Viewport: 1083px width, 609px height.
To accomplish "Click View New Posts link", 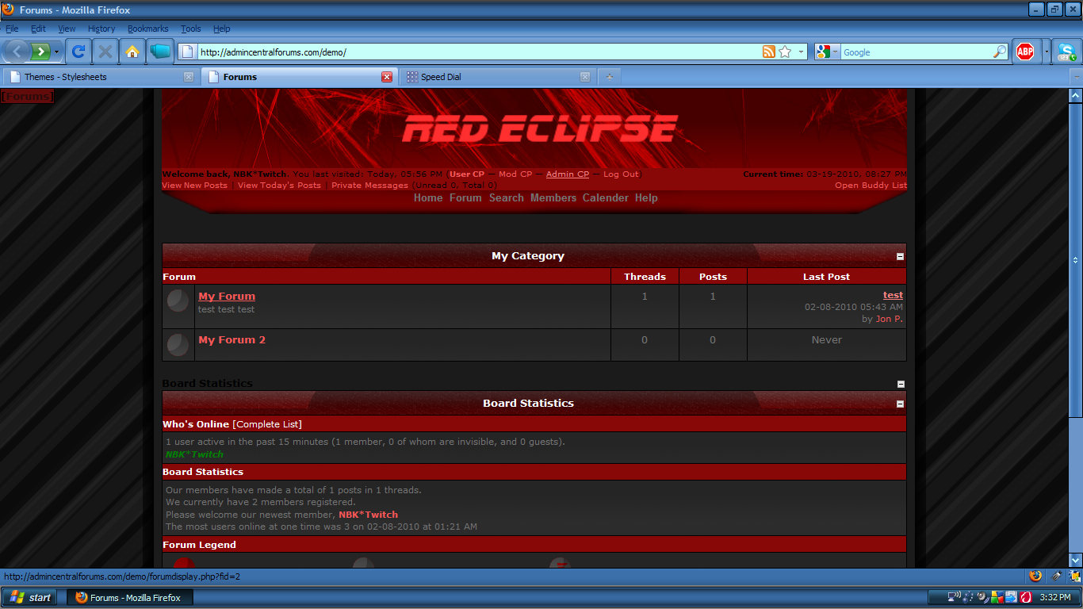I will coord(194,186).
